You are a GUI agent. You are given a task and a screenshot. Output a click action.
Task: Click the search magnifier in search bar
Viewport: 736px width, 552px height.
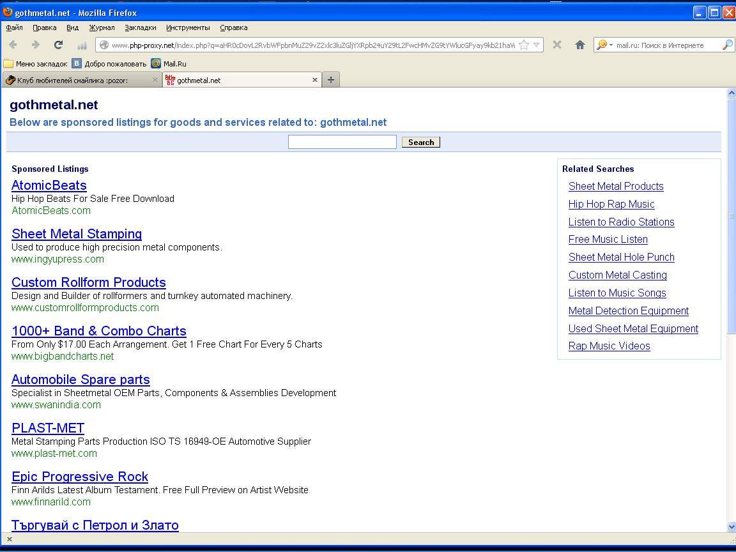point(727,45)
